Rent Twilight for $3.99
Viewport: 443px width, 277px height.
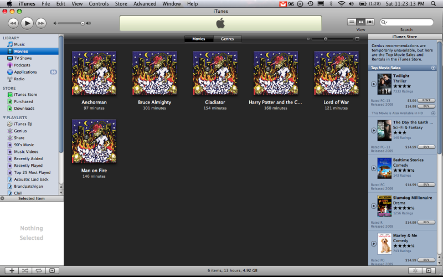(x=426, y=100)
